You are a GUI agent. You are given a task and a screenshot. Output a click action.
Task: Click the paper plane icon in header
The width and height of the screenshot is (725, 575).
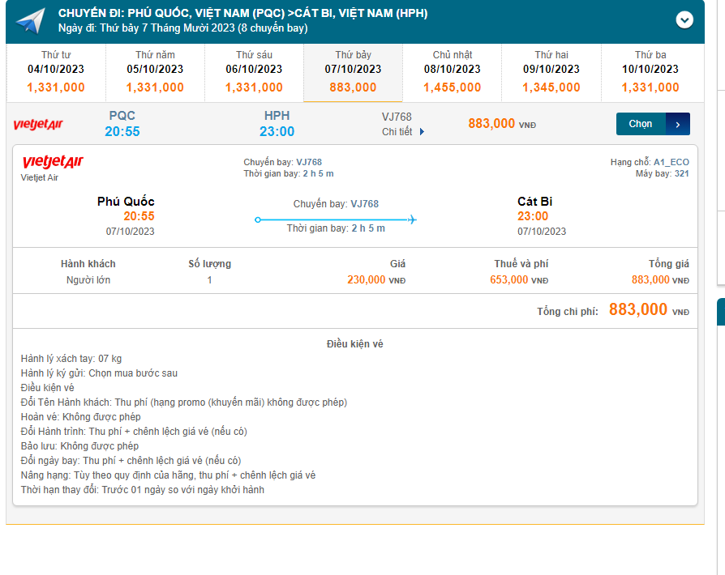[x=31, y=21]
